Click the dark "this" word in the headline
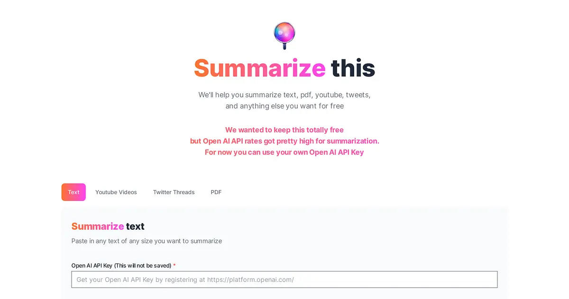569x299 pixels. click(353, 68)
